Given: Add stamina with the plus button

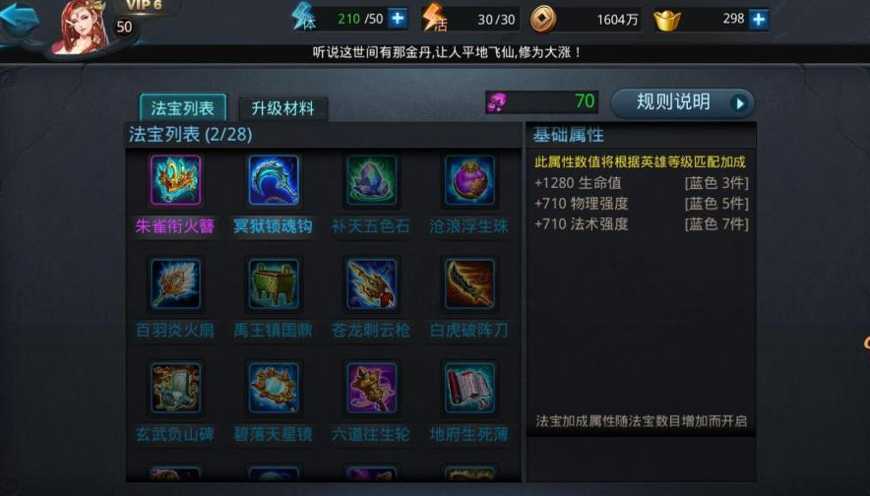Looking at the screenshot, I should (398, 19).
